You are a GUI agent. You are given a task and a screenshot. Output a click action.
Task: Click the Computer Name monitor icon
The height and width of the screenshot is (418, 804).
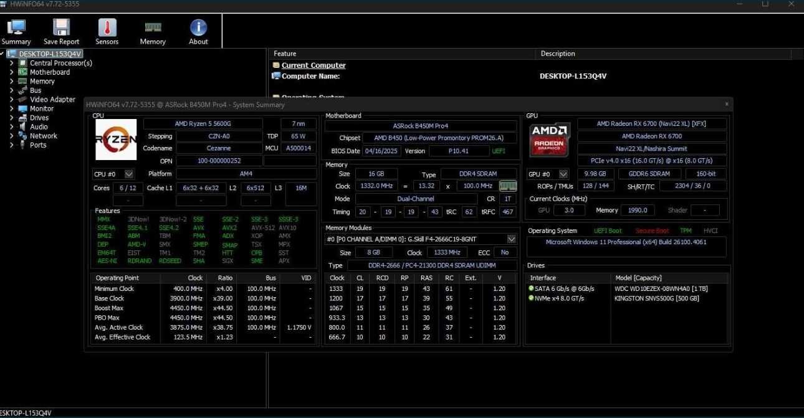tap(276, 76)
